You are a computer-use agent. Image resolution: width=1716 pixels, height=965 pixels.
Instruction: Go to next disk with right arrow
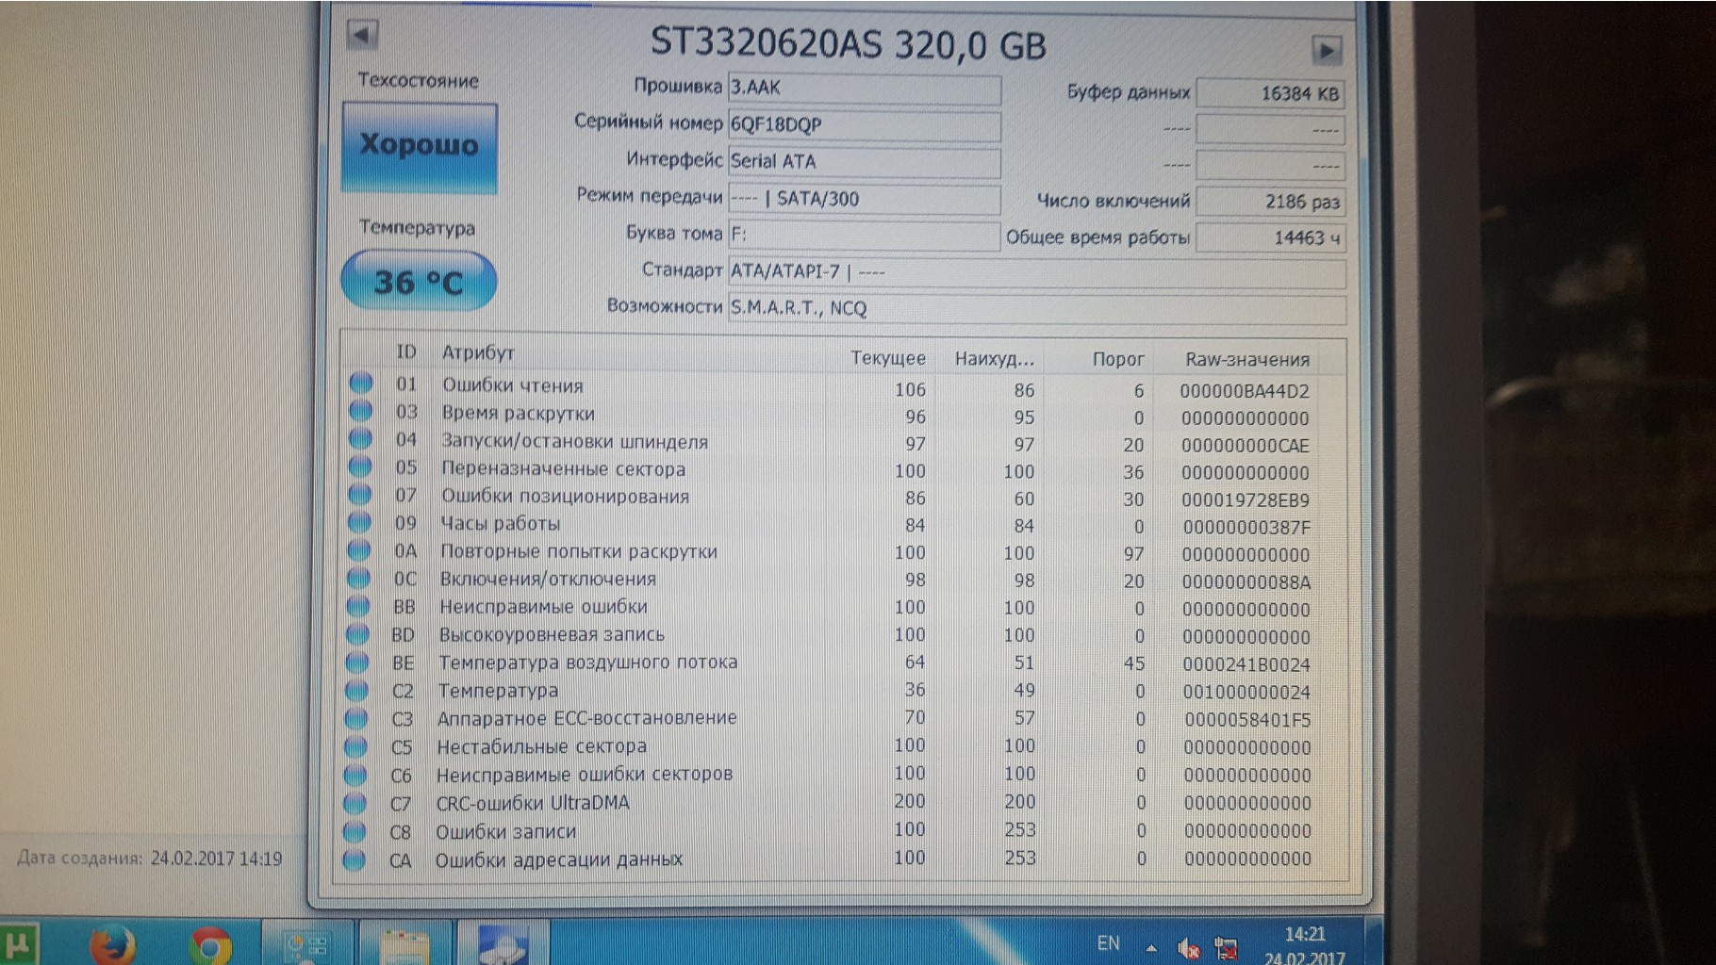(x=1326, y=50)
